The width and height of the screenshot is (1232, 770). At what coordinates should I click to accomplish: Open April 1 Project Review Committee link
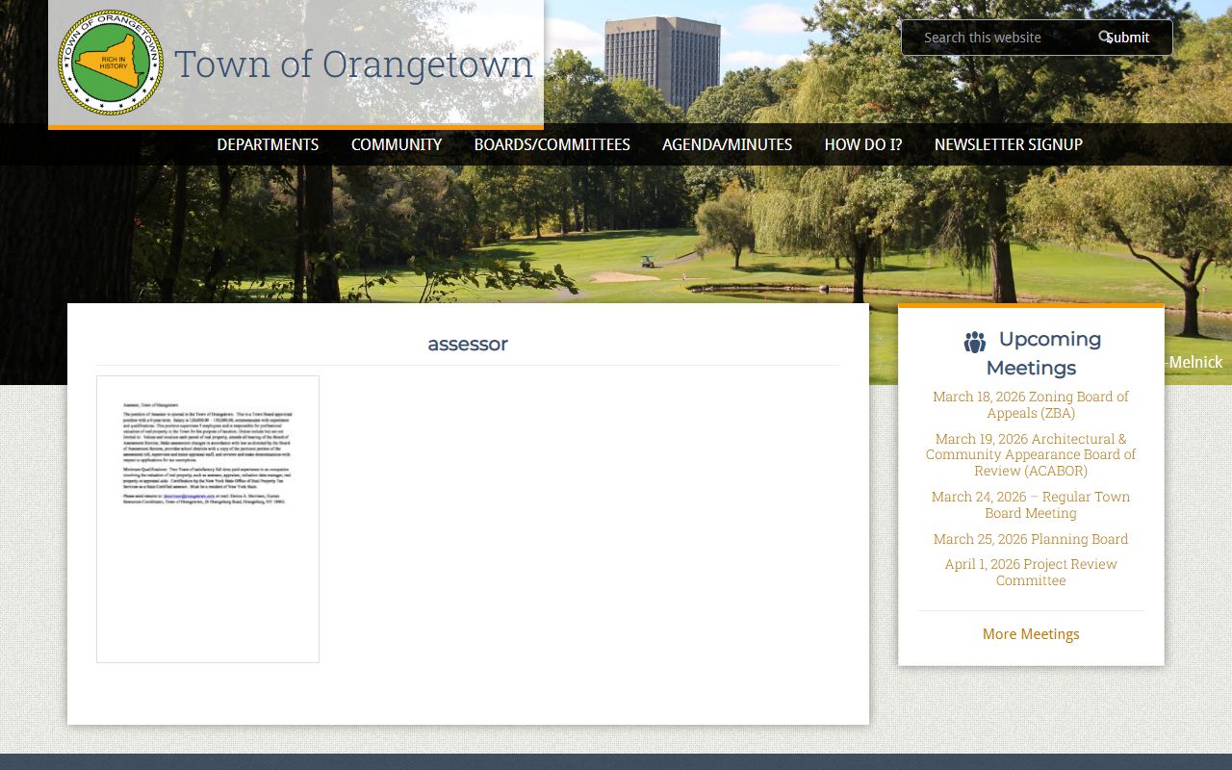click(x=1031, y=572)
